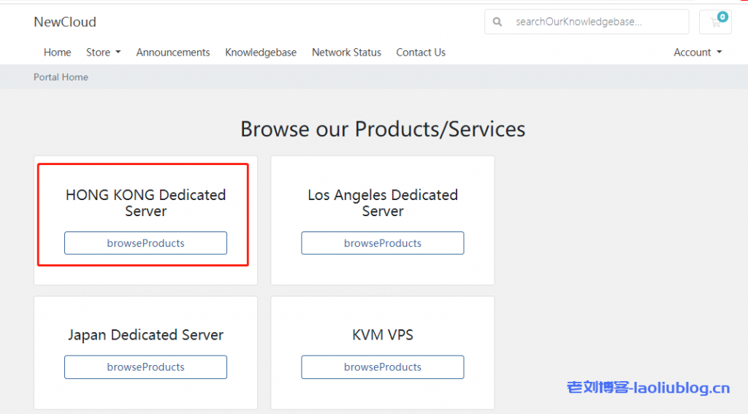Browse products for Los Angeles Dedicated Server
This screenshot has height=414, width=748.
coord(383,243)
